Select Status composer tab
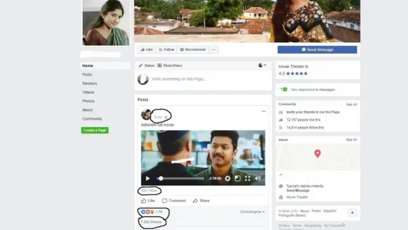Viewport: 408px width, 230px height. click(x=147, y=65)
